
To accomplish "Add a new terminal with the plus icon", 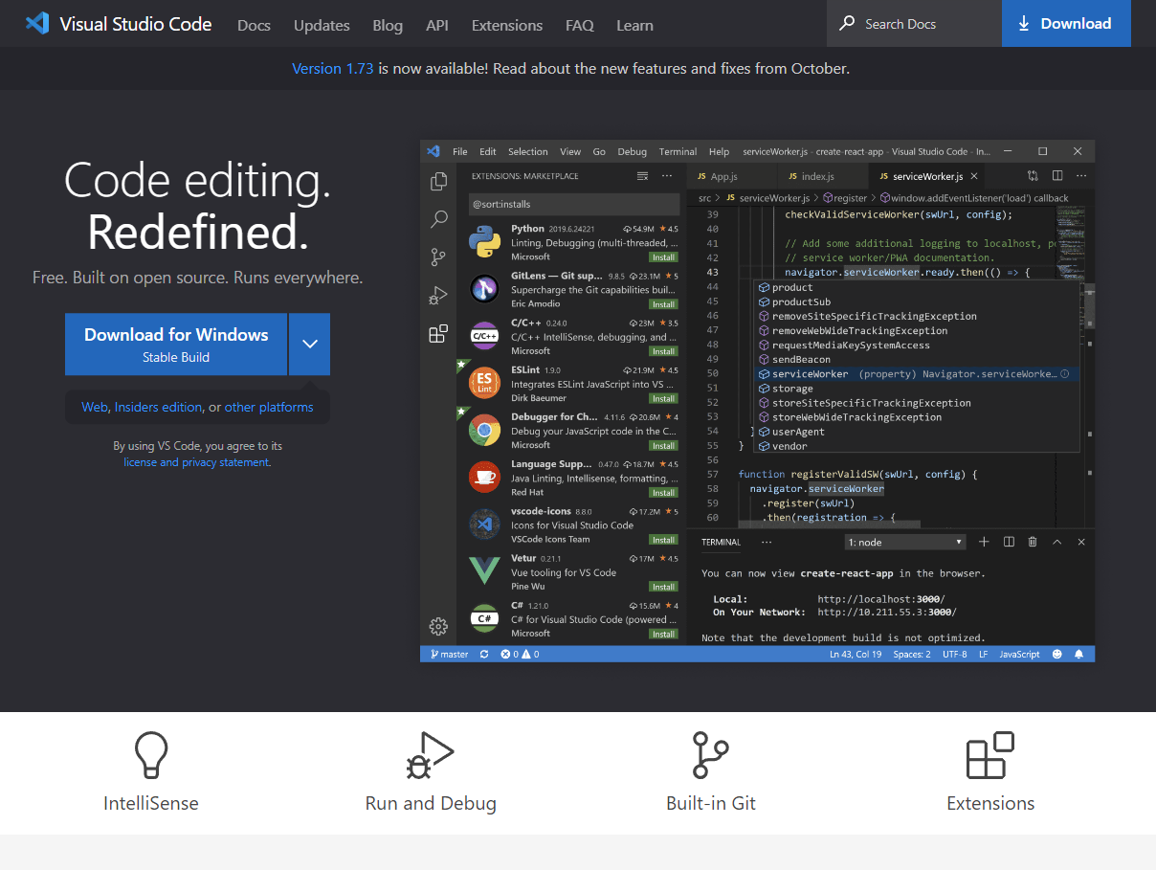I will pos(984,542).
